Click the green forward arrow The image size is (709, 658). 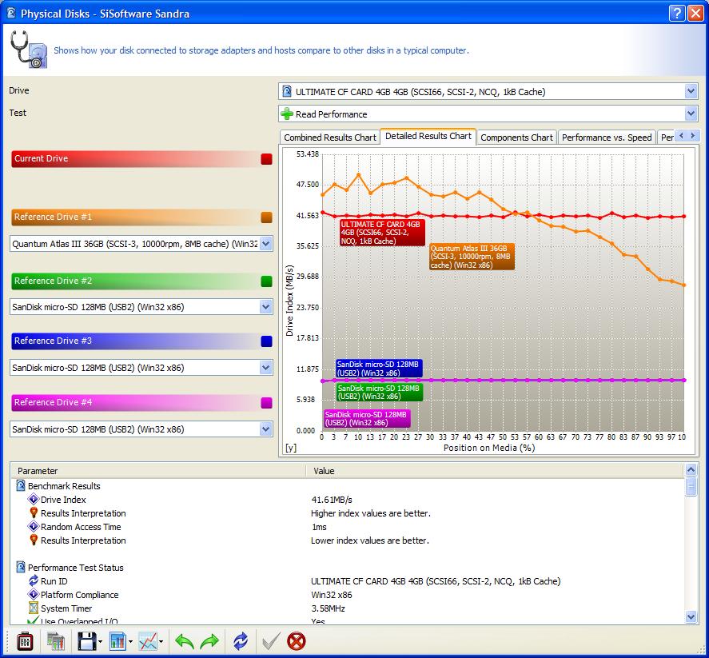[209, 641]
